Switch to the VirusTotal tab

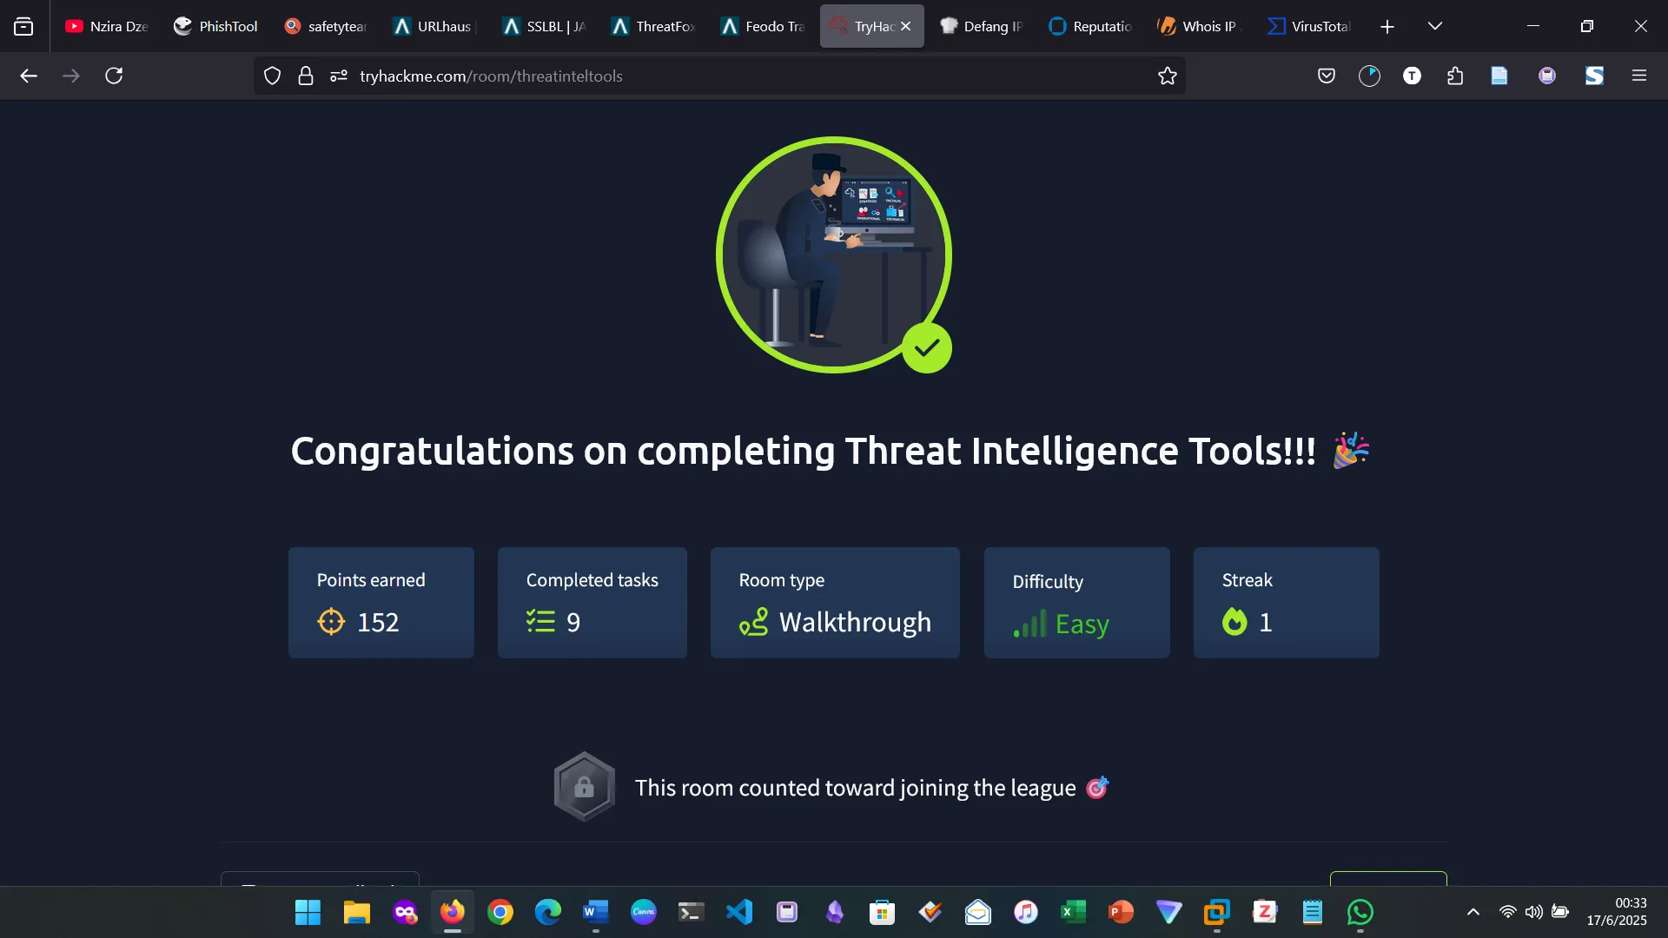[1309, 26]
